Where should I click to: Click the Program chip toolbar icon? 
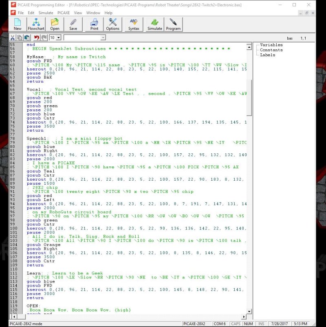(173, 24)
